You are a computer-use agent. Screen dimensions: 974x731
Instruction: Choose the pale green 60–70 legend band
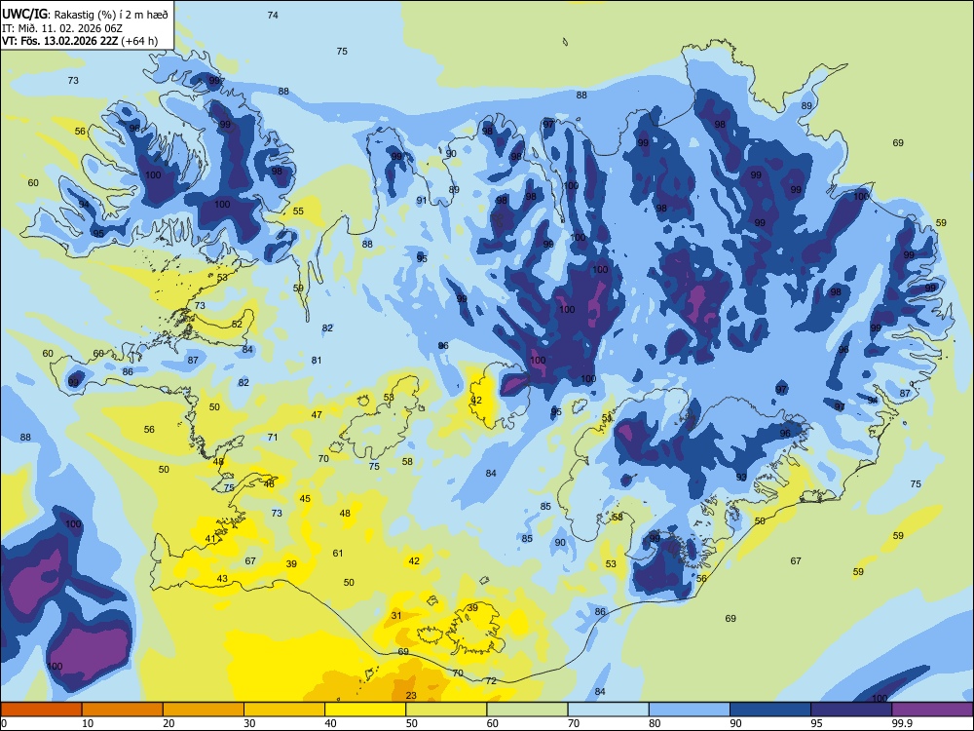tap(527, 710)
